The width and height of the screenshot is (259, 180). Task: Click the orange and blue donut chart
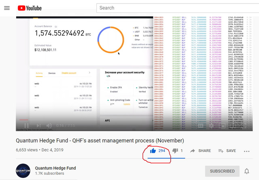click(110, 40)
